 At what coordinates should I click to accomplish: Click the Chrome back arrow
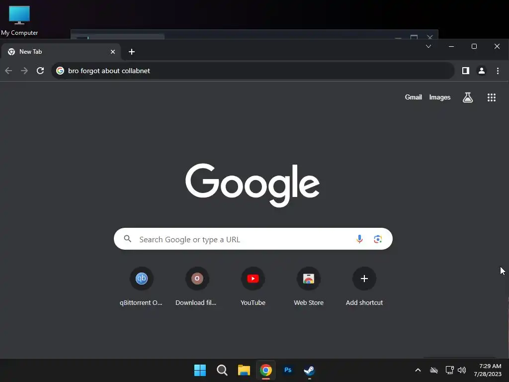(x=8, y=71)
